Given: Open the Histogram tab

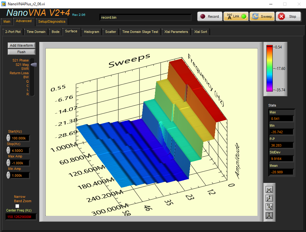Looking at the screenshot, I should [x=92, y=32].
